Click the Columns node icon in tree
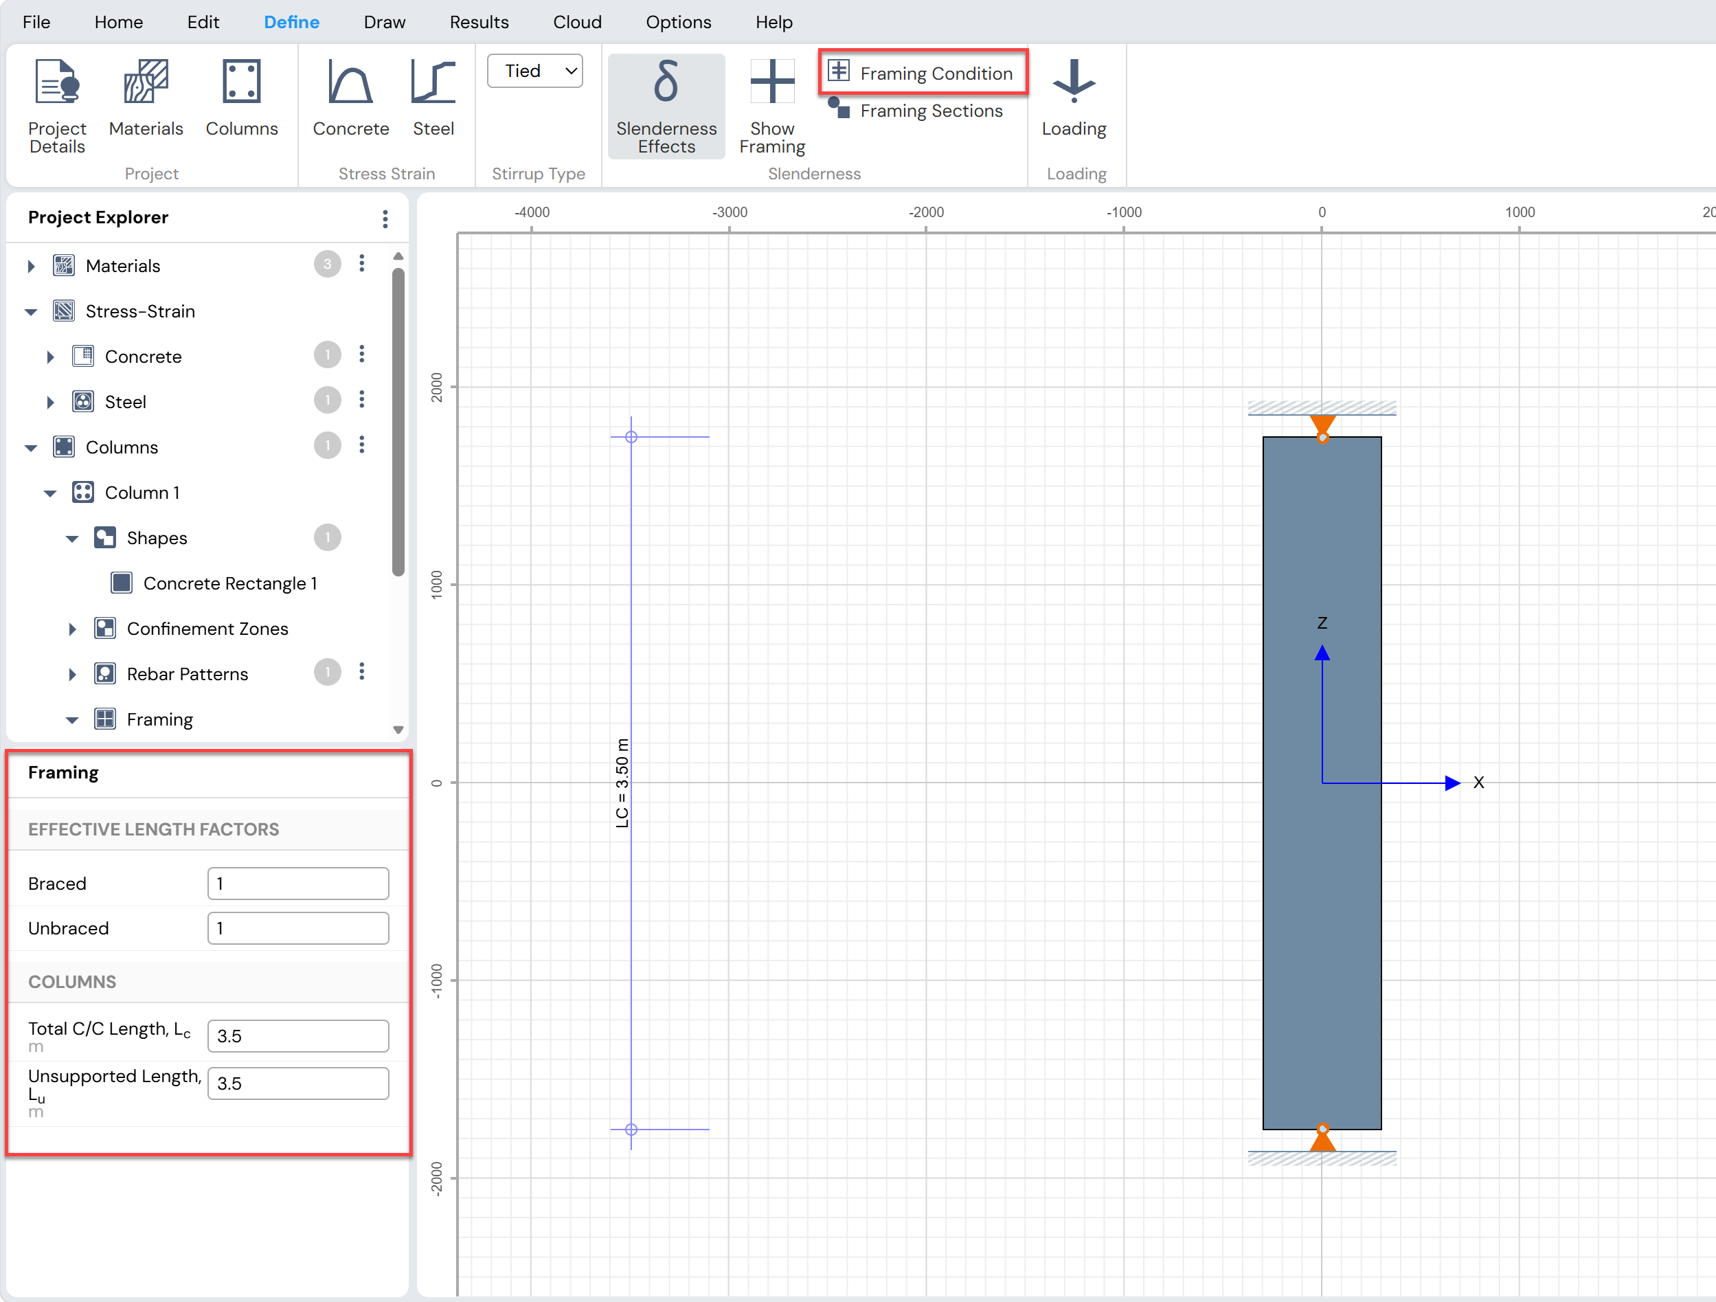Image resolution: width=1716 pixels, height=1302 pixels. click(64, 447)
